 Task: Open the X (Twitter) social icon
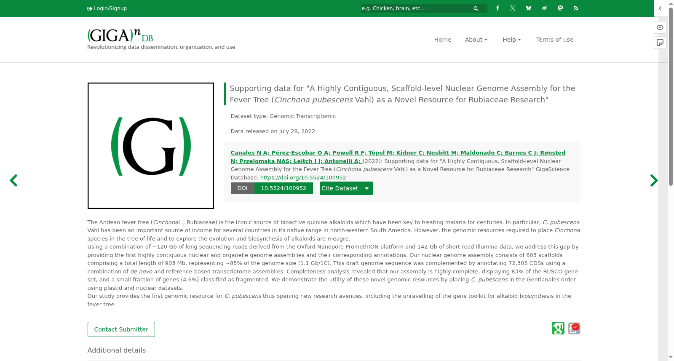(513, 8)
